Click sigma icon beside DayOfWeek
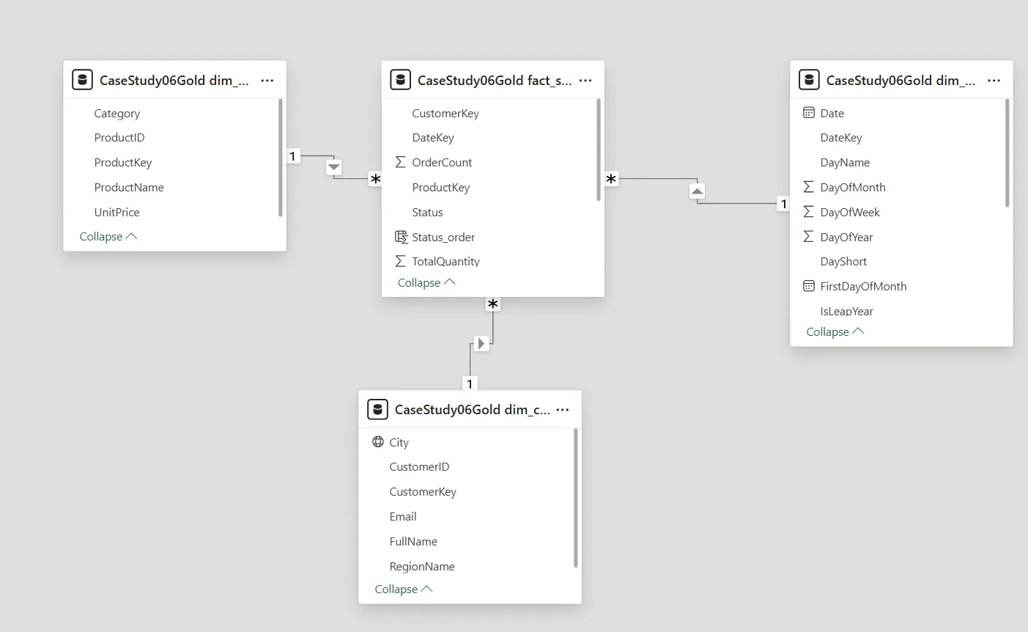1028x632 pixels. 809,212
